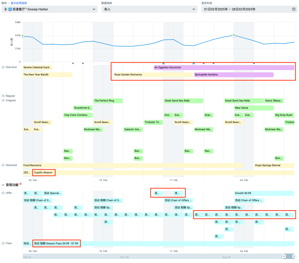Viewport: 299px width, 263px height.
Task: Toggle Regular events hidden eye
Action: coord(3,96)
